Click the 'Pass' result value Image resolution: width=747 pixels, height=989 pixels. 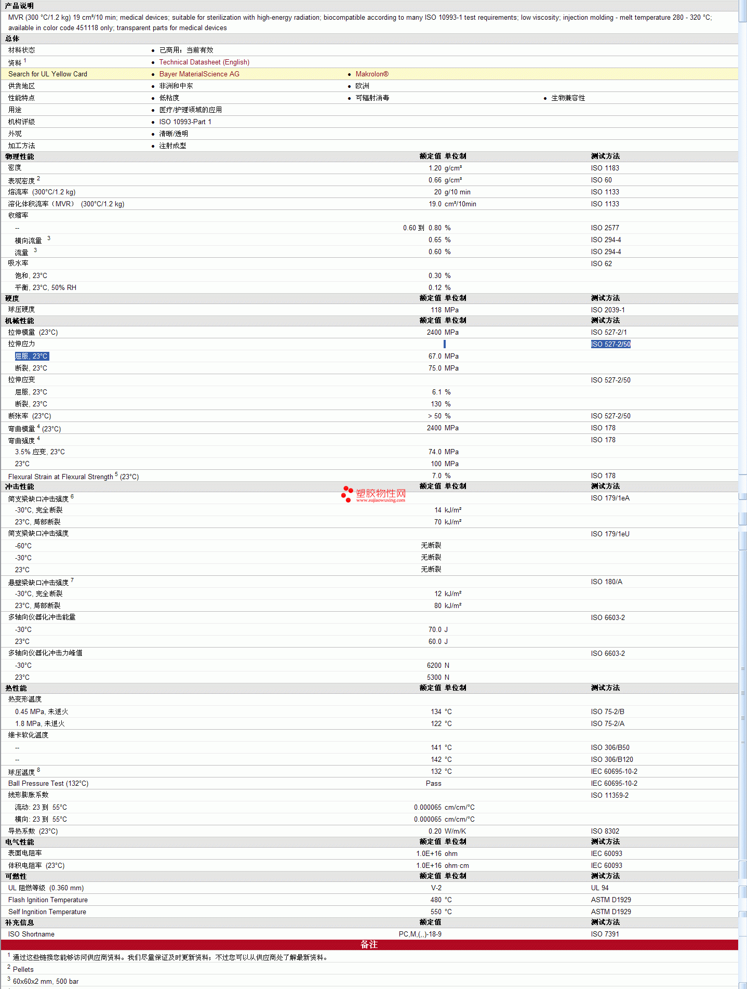[x=434, y=784]
